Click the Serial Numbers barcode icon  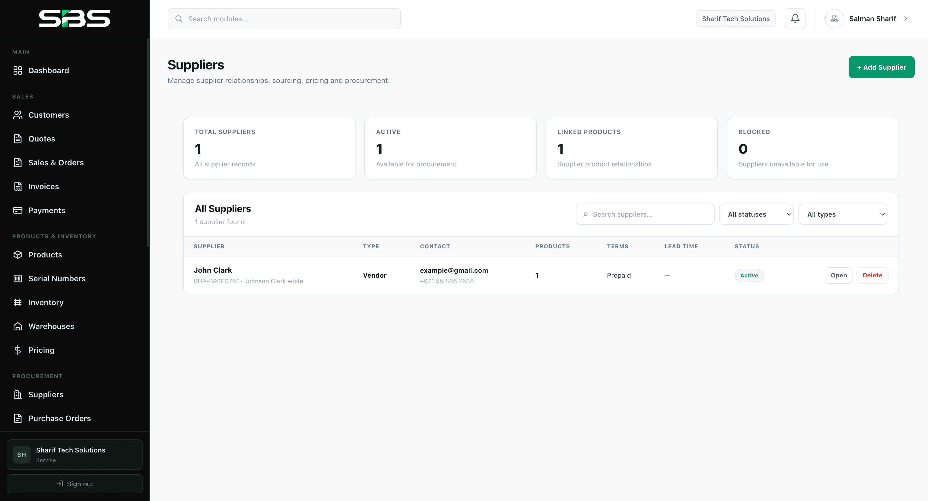tap(18, 279)
